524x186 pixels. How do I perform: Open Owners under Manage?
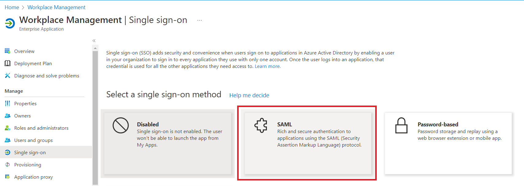[x=22, y=116]
